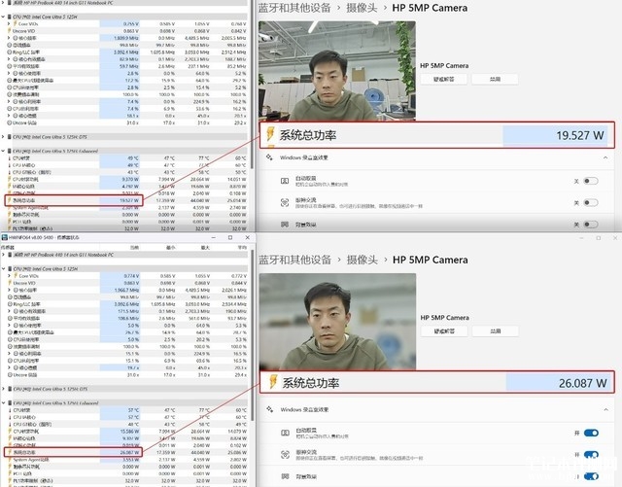Click lightning icon of IA核心功耗 row at 4.797 W
This screenshot has width=622, height=487.
[10, 186]
